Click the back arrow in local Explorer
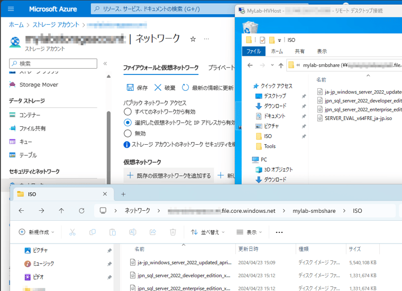 tap(22, 211)
